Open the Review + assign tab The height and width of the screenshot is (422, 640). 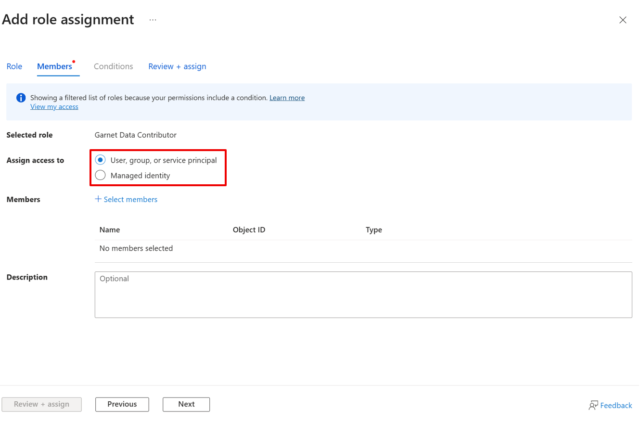click(177, 66)
